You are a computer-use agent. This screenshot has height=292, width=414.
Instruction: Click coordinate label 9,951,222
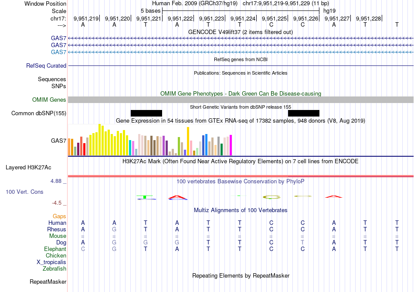point(180,18)
